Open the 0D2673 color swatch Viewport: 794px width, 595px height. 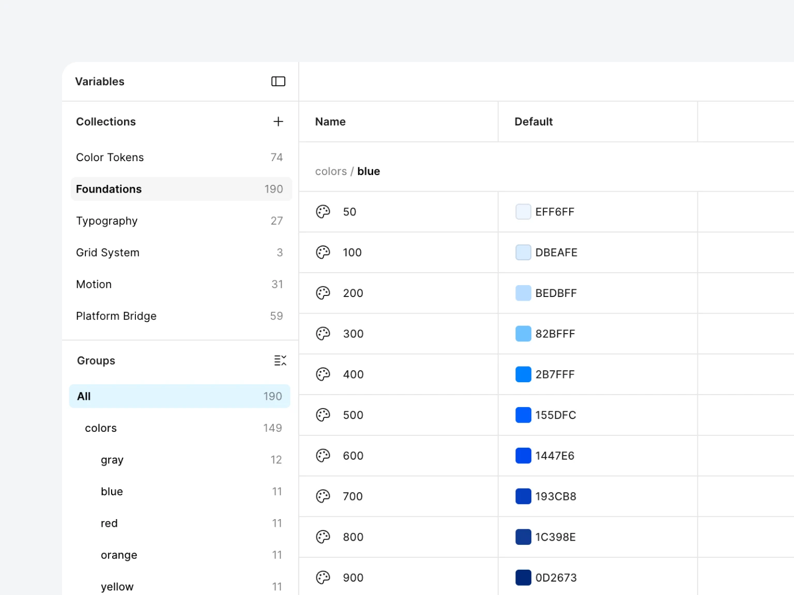pyautogui.click(x=523, y=577)
